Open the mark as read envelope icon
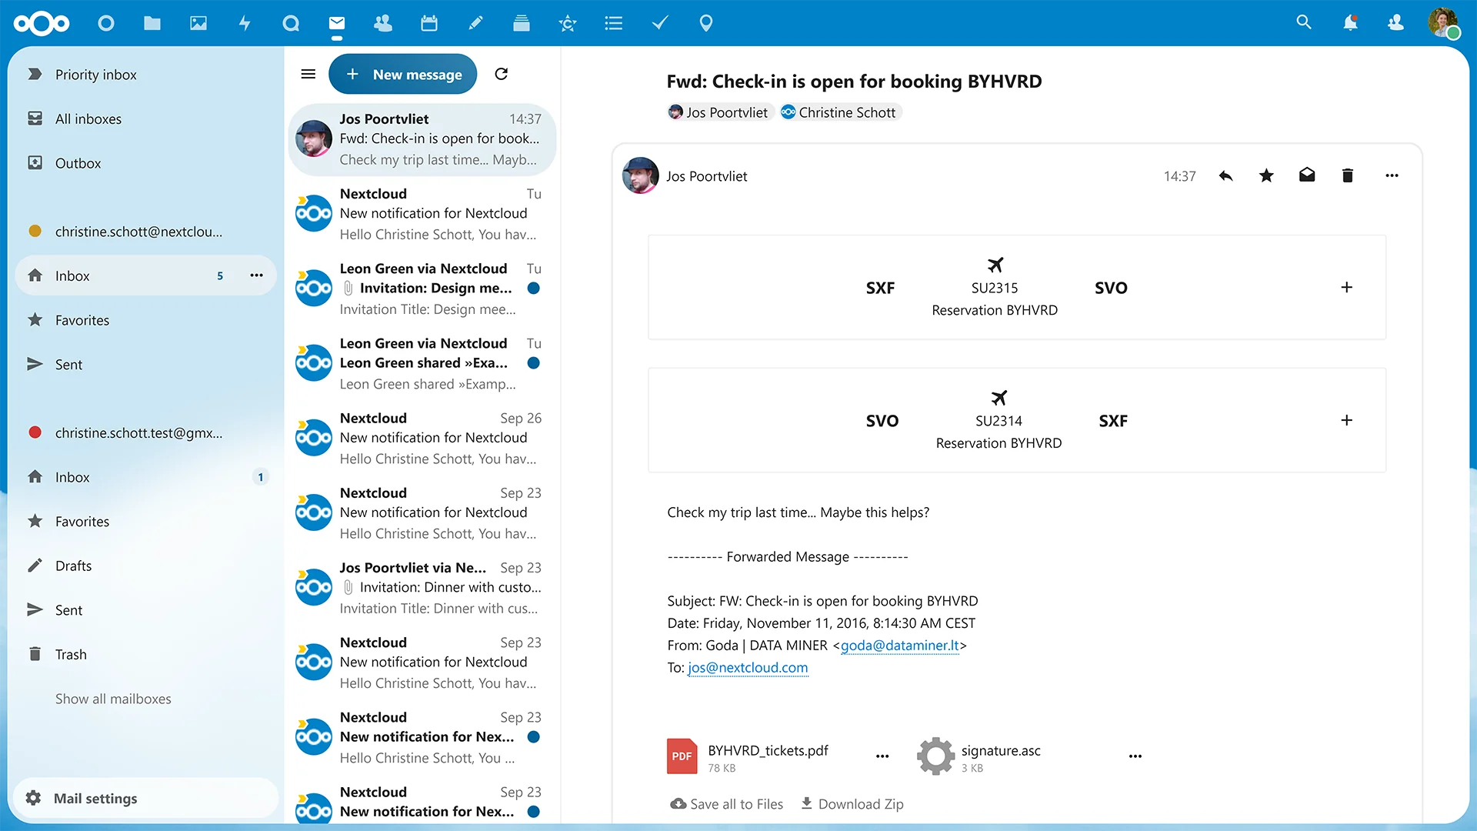Screen dimensions: 1477x831 tap(1308, 175)
